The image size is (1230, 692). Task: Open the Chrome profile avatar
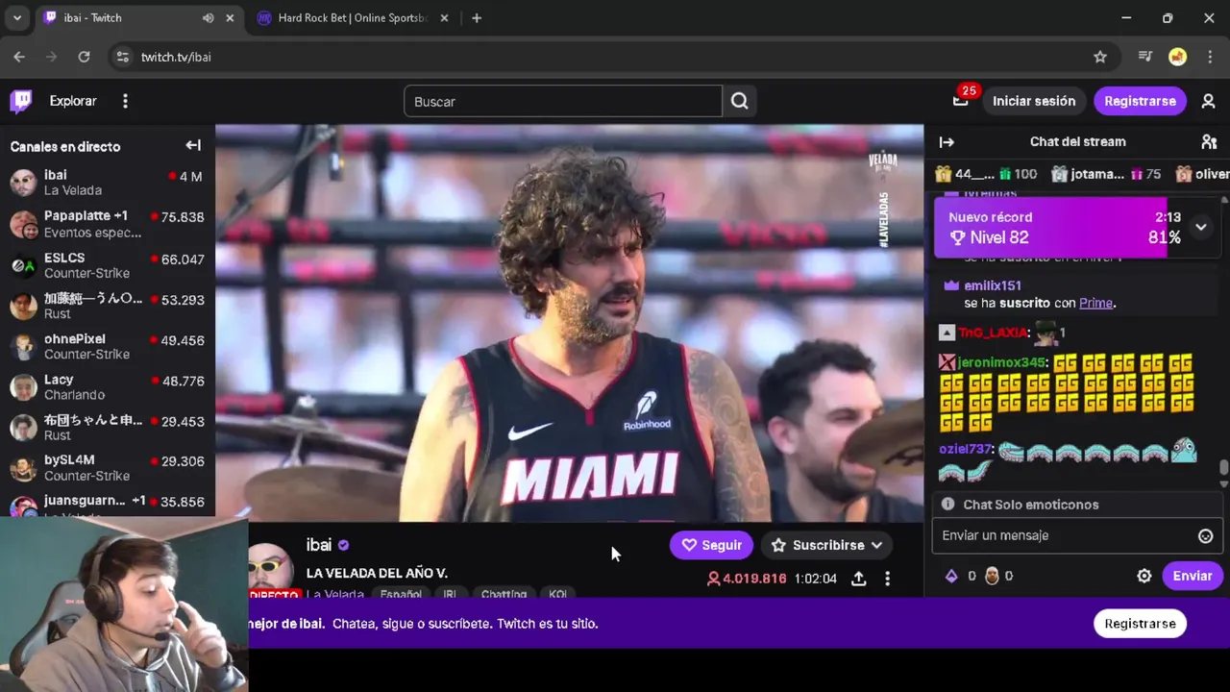click(1177, 57)
